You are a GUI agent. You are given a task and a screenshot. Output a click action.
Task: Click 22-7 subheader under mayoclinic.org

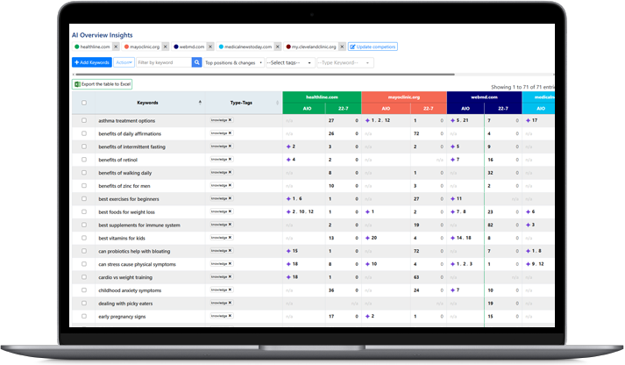428,108
